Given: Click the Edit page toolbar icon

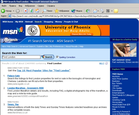Looking at the screenshot, I should pyautogui.click(x=108, y=11).
